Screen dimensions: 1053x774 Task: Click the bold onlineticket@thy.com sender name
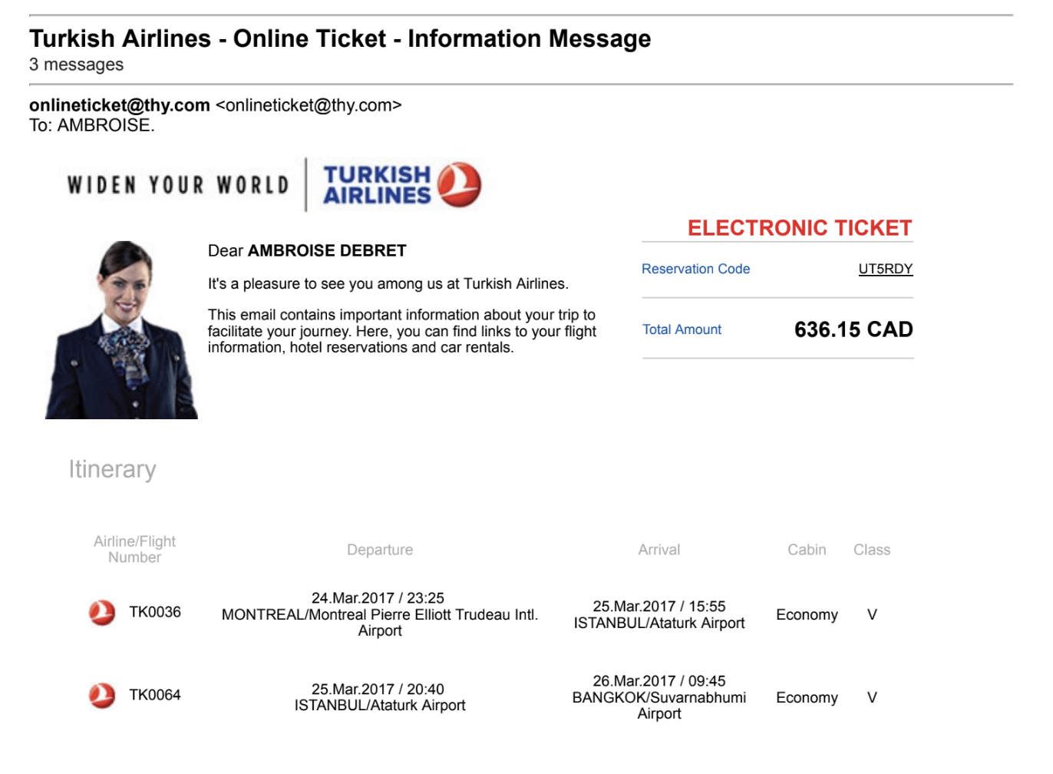click(120, 105)
